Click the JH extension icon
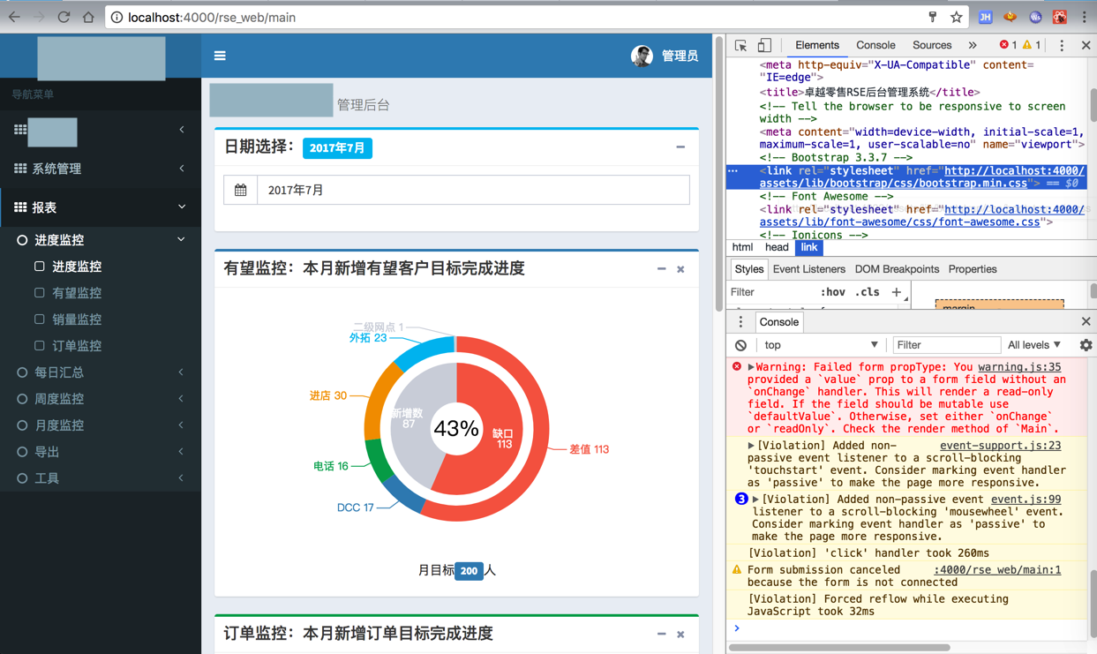The image size is (1097, 654). (x=985, y=17)
